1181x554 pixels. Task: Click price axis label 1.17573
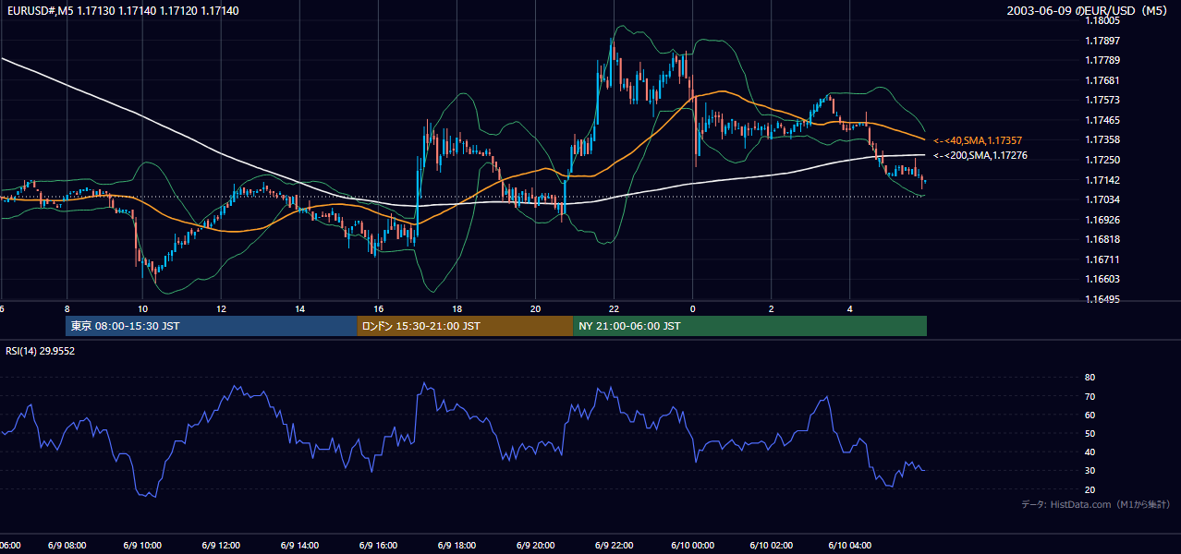pyautogui.click(x=1101, y=100)
